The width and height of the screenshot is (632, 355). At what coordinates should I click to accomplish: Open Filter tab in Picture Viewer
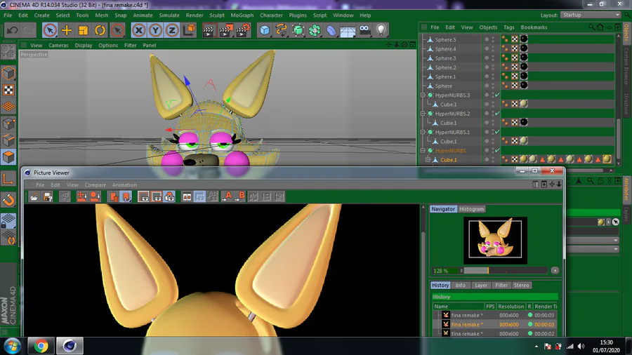pyautogui.click(x=501, y=286)
